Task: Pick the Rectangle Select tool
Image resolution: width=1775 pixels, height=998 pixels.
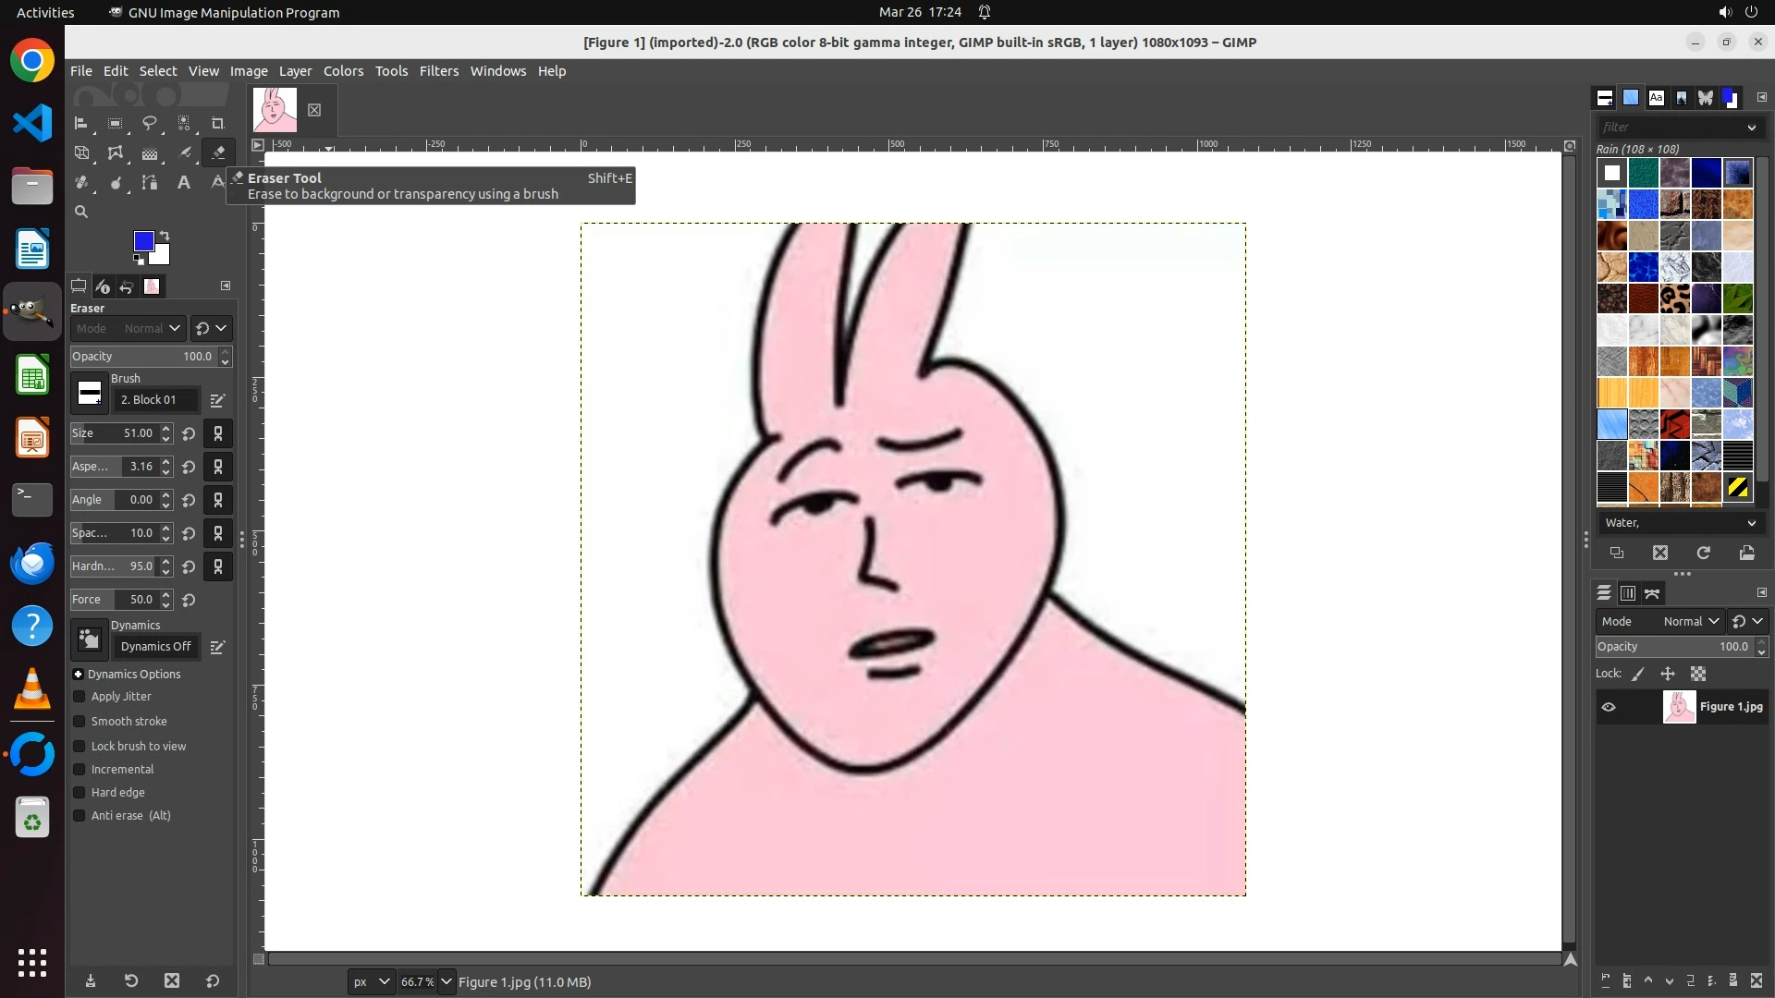Action: click(x=116, y=123)
